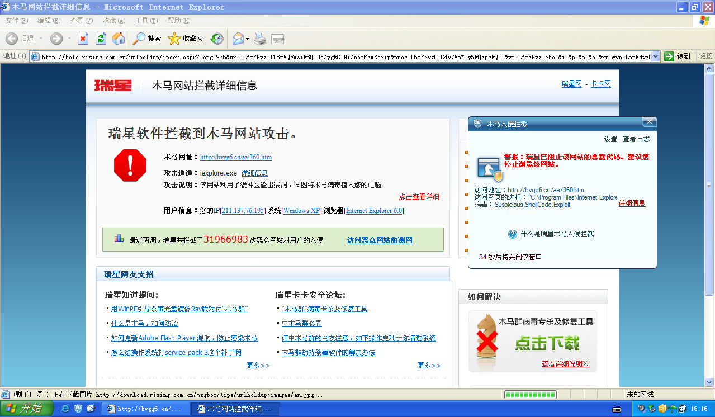Open the Search (搜索) toolbar button
Viewport: 715px width, 417px height.
pos(147,38)
